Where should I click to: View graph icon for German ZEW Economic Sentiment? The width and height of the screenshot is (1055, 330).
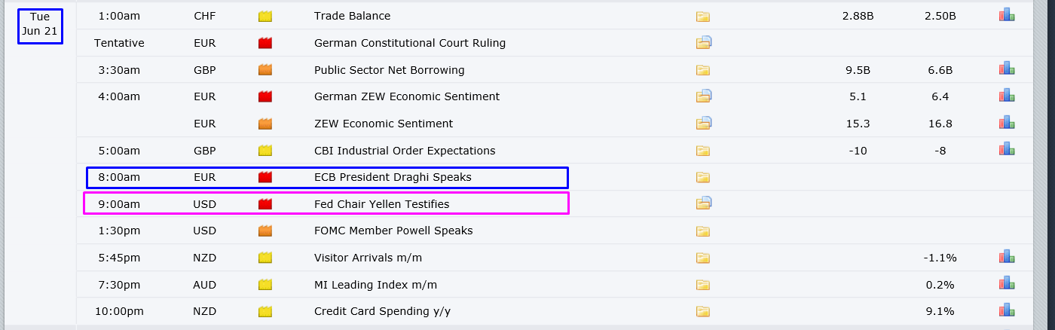(1007, 96)
